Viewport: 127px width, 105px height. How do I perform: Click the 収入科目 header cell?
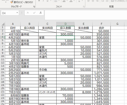pos(29,28)
